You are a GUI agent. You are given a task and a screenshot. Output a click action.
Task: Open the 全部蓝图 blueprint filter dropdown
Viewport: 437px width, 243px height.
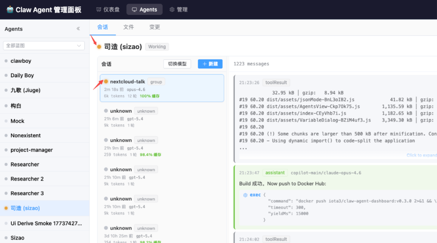click(x=44, y=46)
